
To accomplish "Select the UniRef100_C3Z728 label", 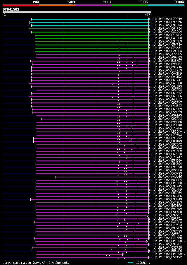I will tap(168, 247).
